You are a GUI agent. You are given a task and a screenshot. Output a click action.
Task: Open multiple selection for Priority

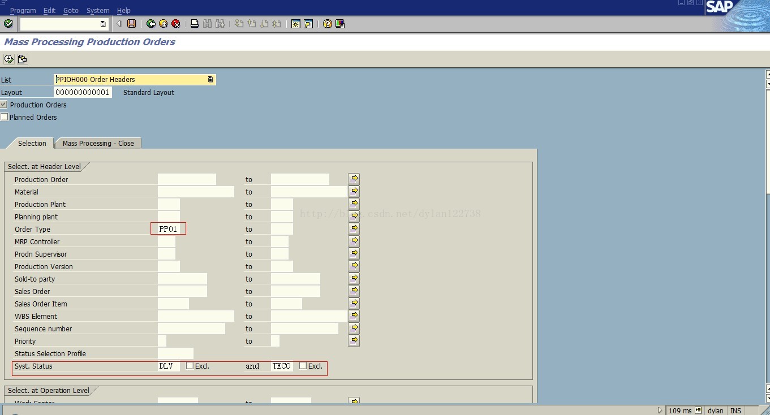click(354, 340)
